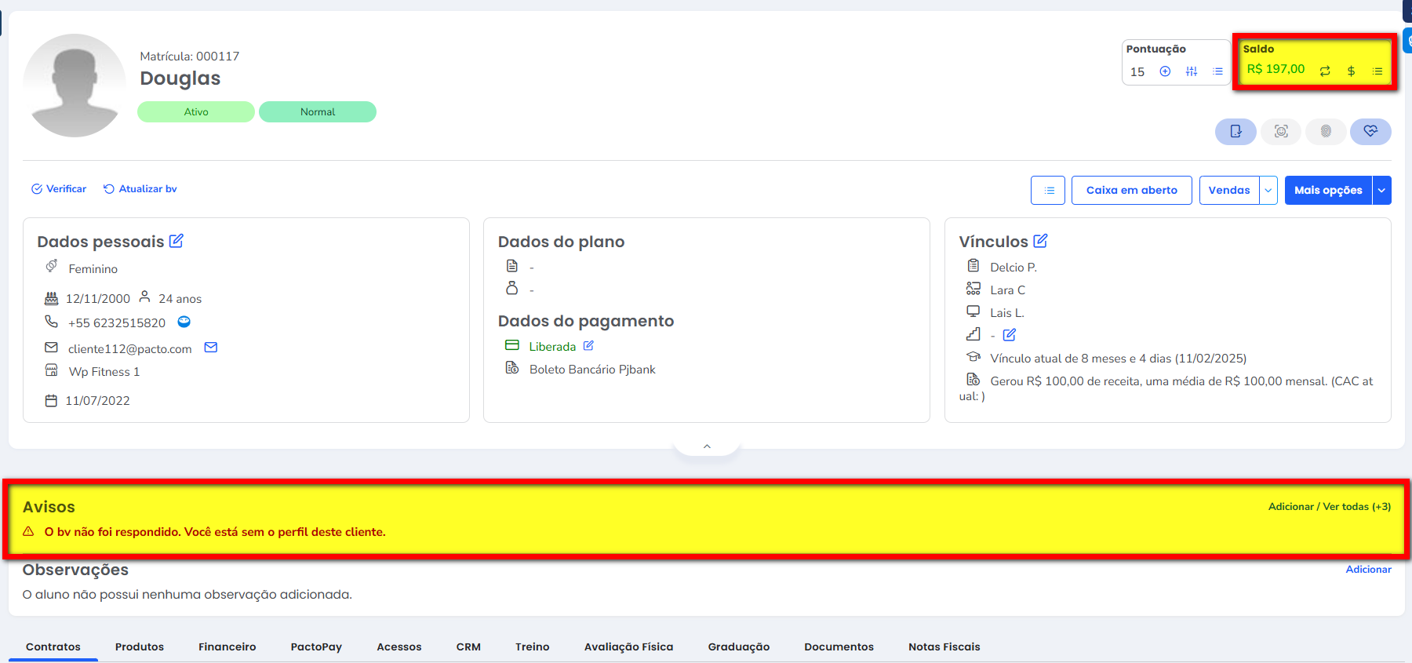Click the WhatsApp chat icon beside phone number
Viewport: 1412px width, 663px height.
pos(184,322)
